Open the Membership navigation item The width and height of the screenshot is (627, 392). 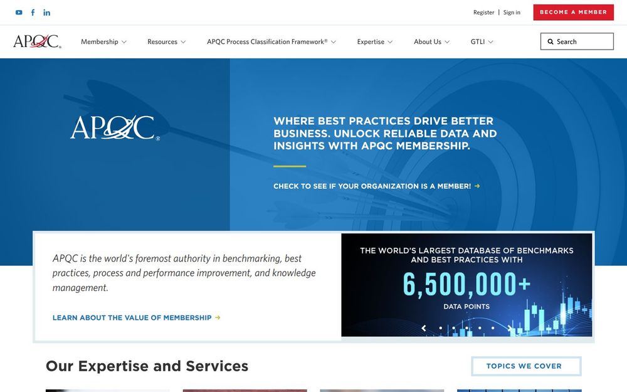100,41
